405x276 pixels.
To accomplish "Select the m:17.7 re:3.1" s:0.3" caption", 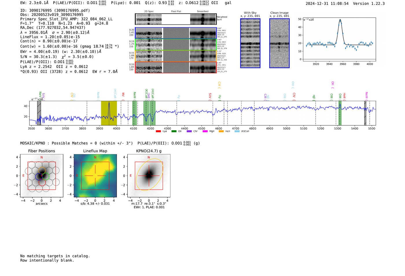I will pos(149,204).
